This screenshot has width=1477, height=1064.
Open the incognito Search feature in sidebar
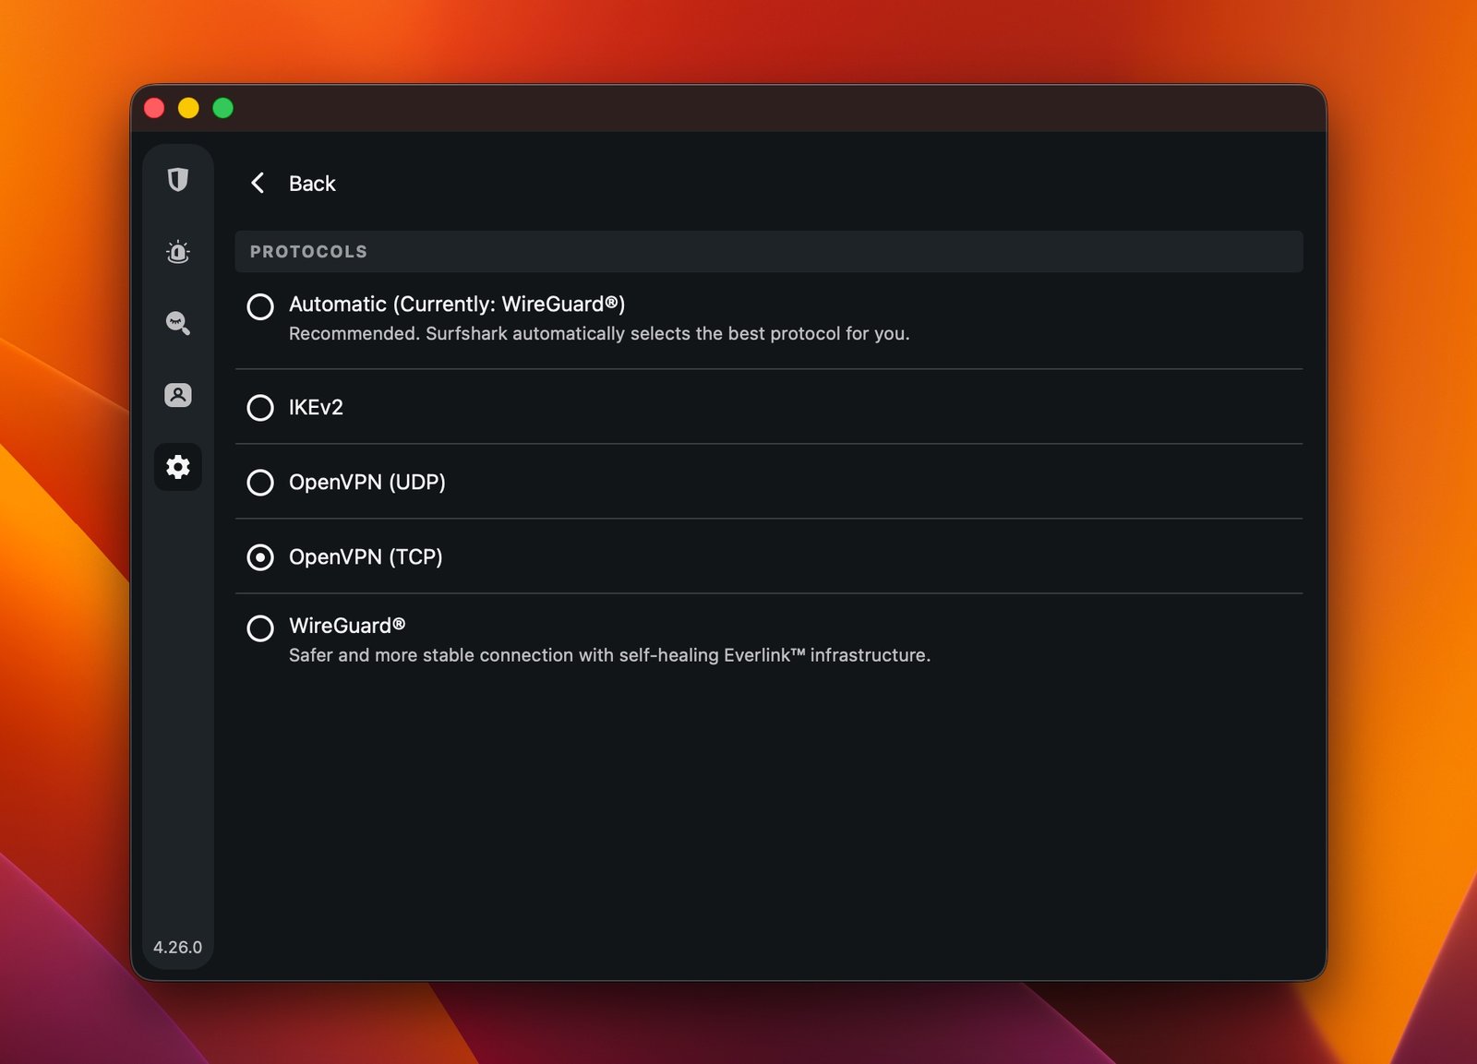point(178,324)
